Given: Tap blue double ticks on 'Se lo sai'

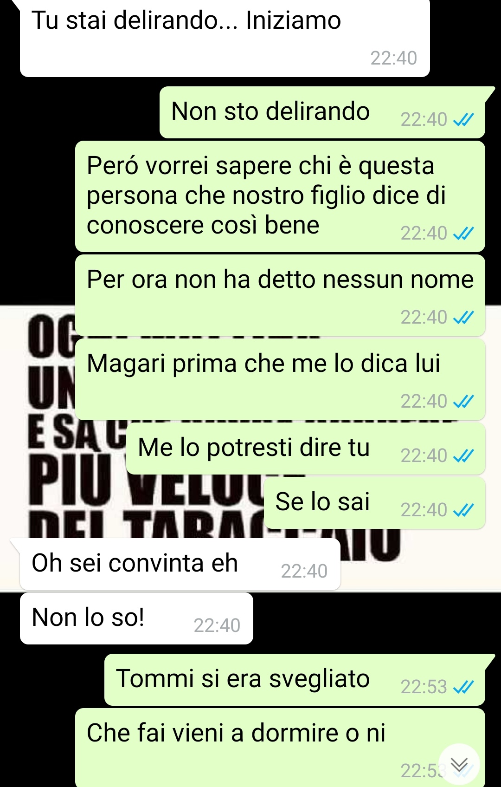Looking at the screenshot, I should pyautogui.click(x=463, y=510).
